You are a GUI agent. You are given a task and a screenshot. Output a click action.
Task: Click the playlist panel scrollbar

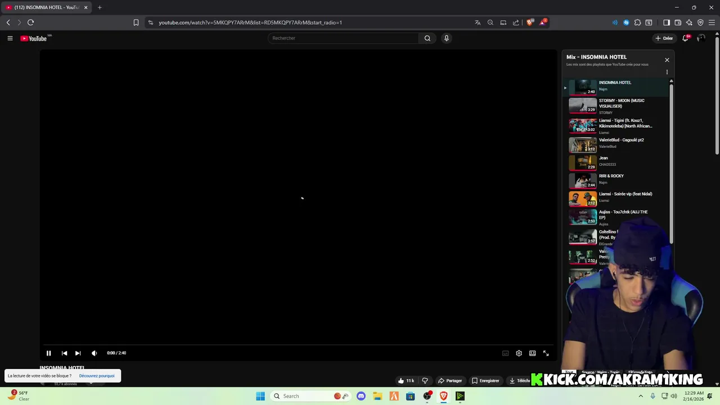tap(671, 163)
